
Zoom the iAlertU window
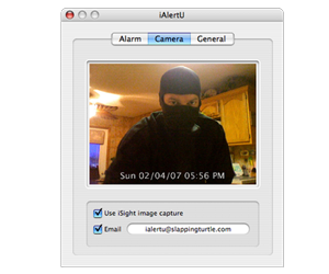pos(95,15)
